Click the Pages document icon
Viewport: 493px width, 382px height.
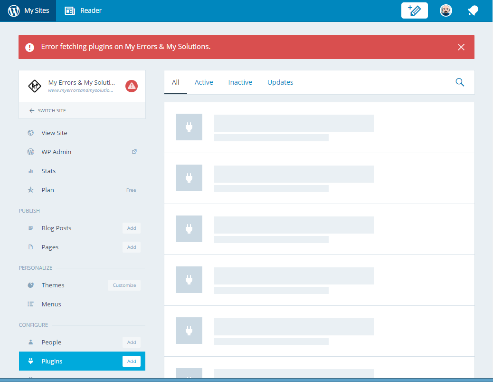click(x=30, y=247)
